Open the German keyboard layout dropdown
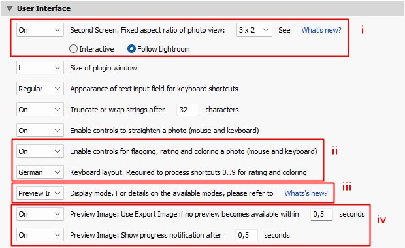The image size is (405, 248). click(40, 172)
